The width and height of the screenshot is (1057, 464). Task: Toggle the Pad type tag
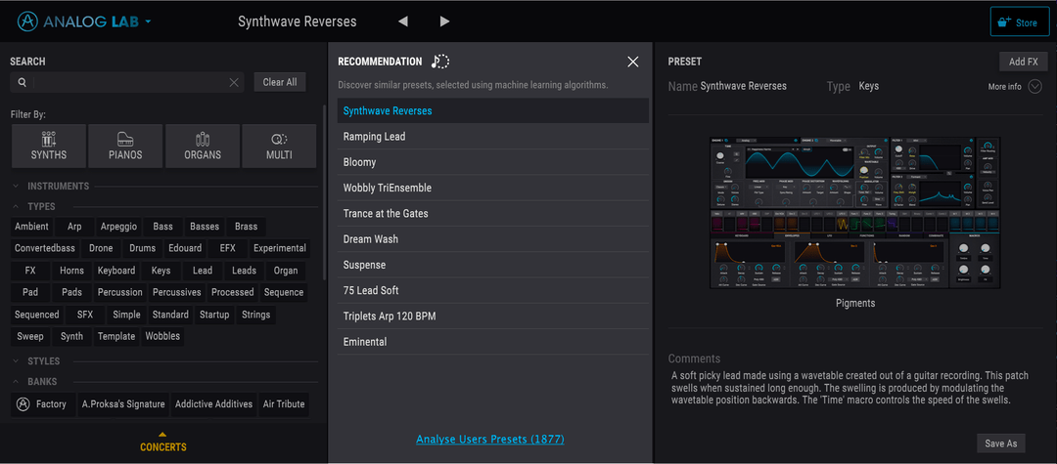tap(30, 292)
